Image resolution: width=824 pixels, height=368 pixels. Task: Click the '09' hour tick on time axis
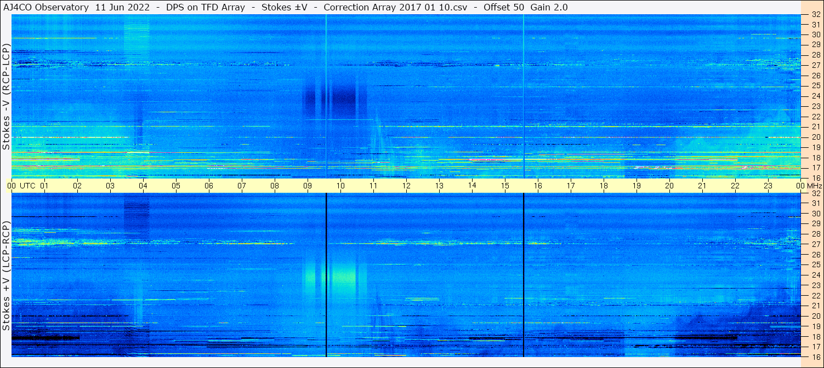click(308, 186)
